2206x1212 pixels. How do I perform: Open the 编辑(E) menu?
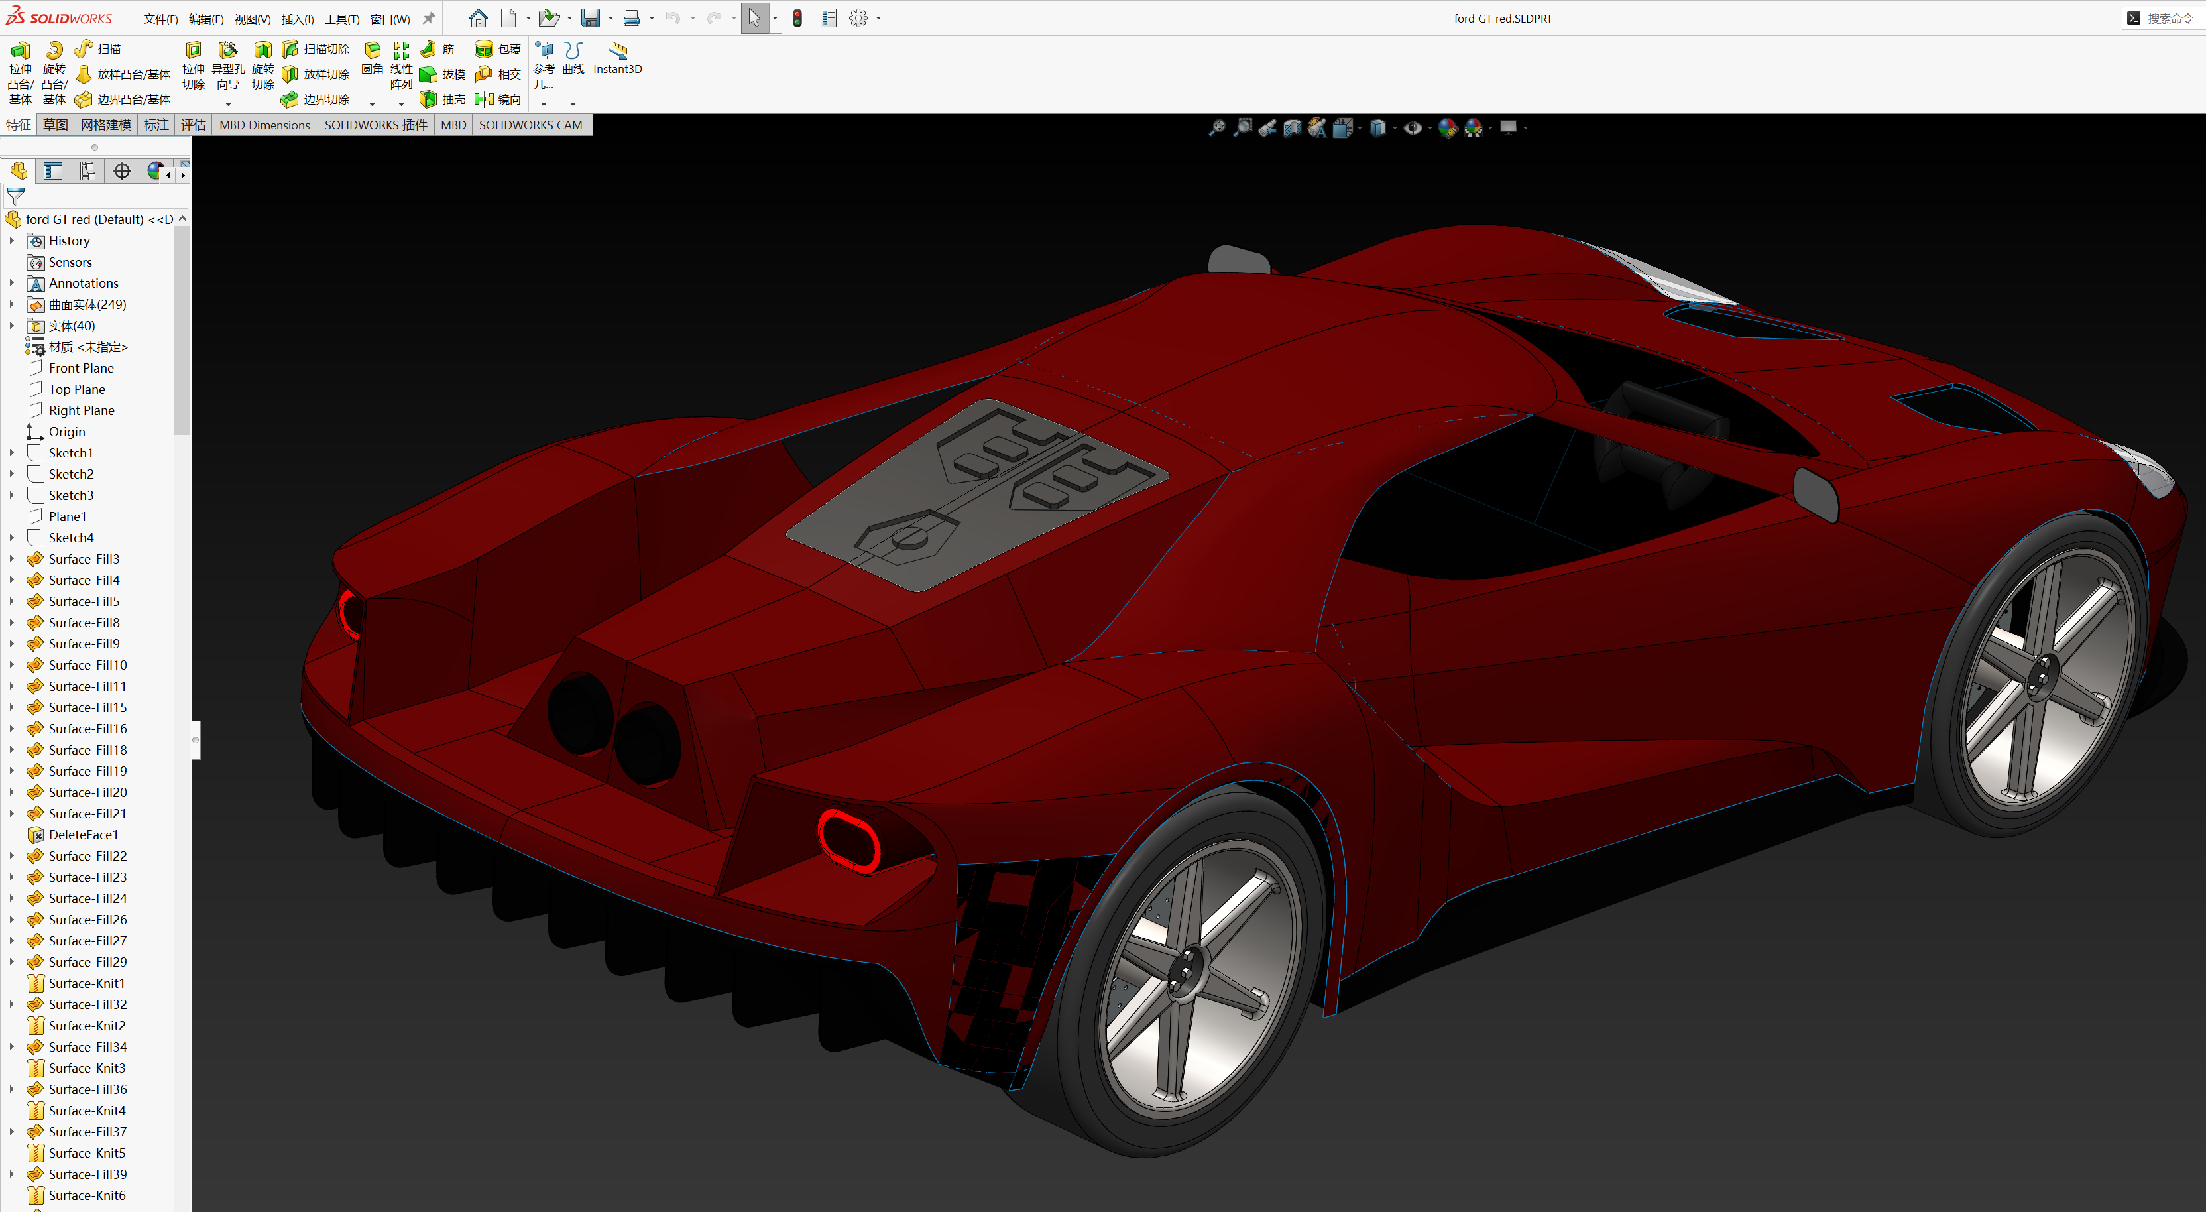[x=205, y=19]
